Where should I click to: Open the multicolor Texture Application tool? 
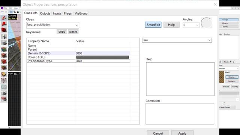tap(4, 49)
